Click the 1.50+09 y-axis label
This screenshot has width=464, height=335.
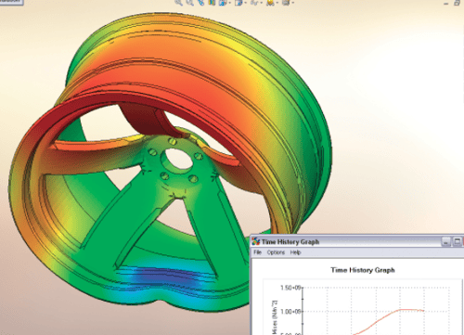[x=290, y=288]
